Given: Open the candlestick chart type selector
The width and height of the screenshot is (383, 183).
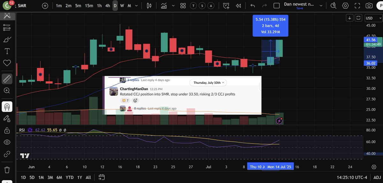Looking at the screenshot, I should tap(149, 6).
